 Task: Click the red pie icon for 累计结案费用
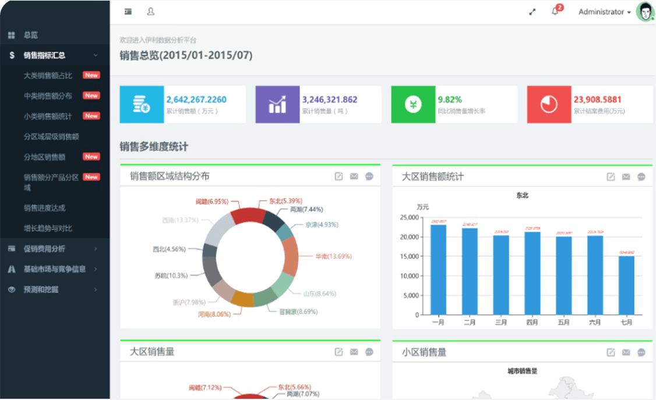[549, 104]
